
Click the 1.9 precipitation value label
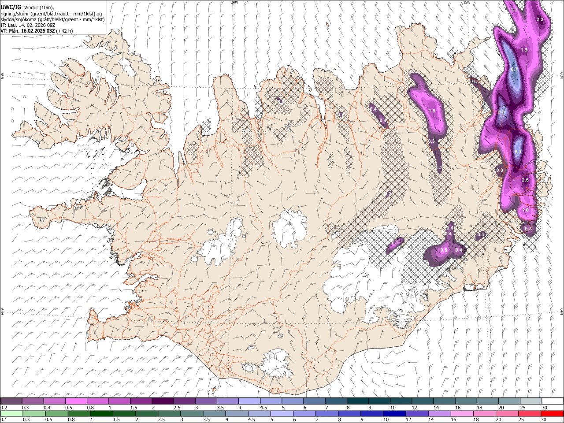click(x=524, y=50)
